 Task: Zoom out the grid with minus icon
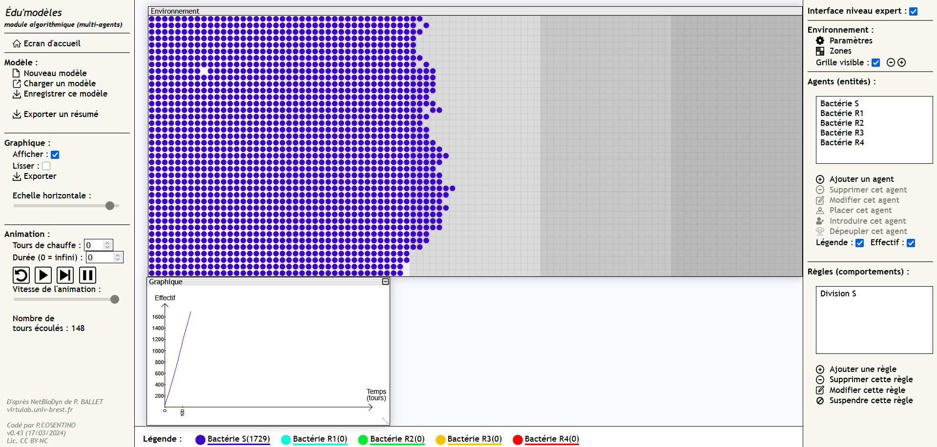pyautogui.click(x=891, y=62)
